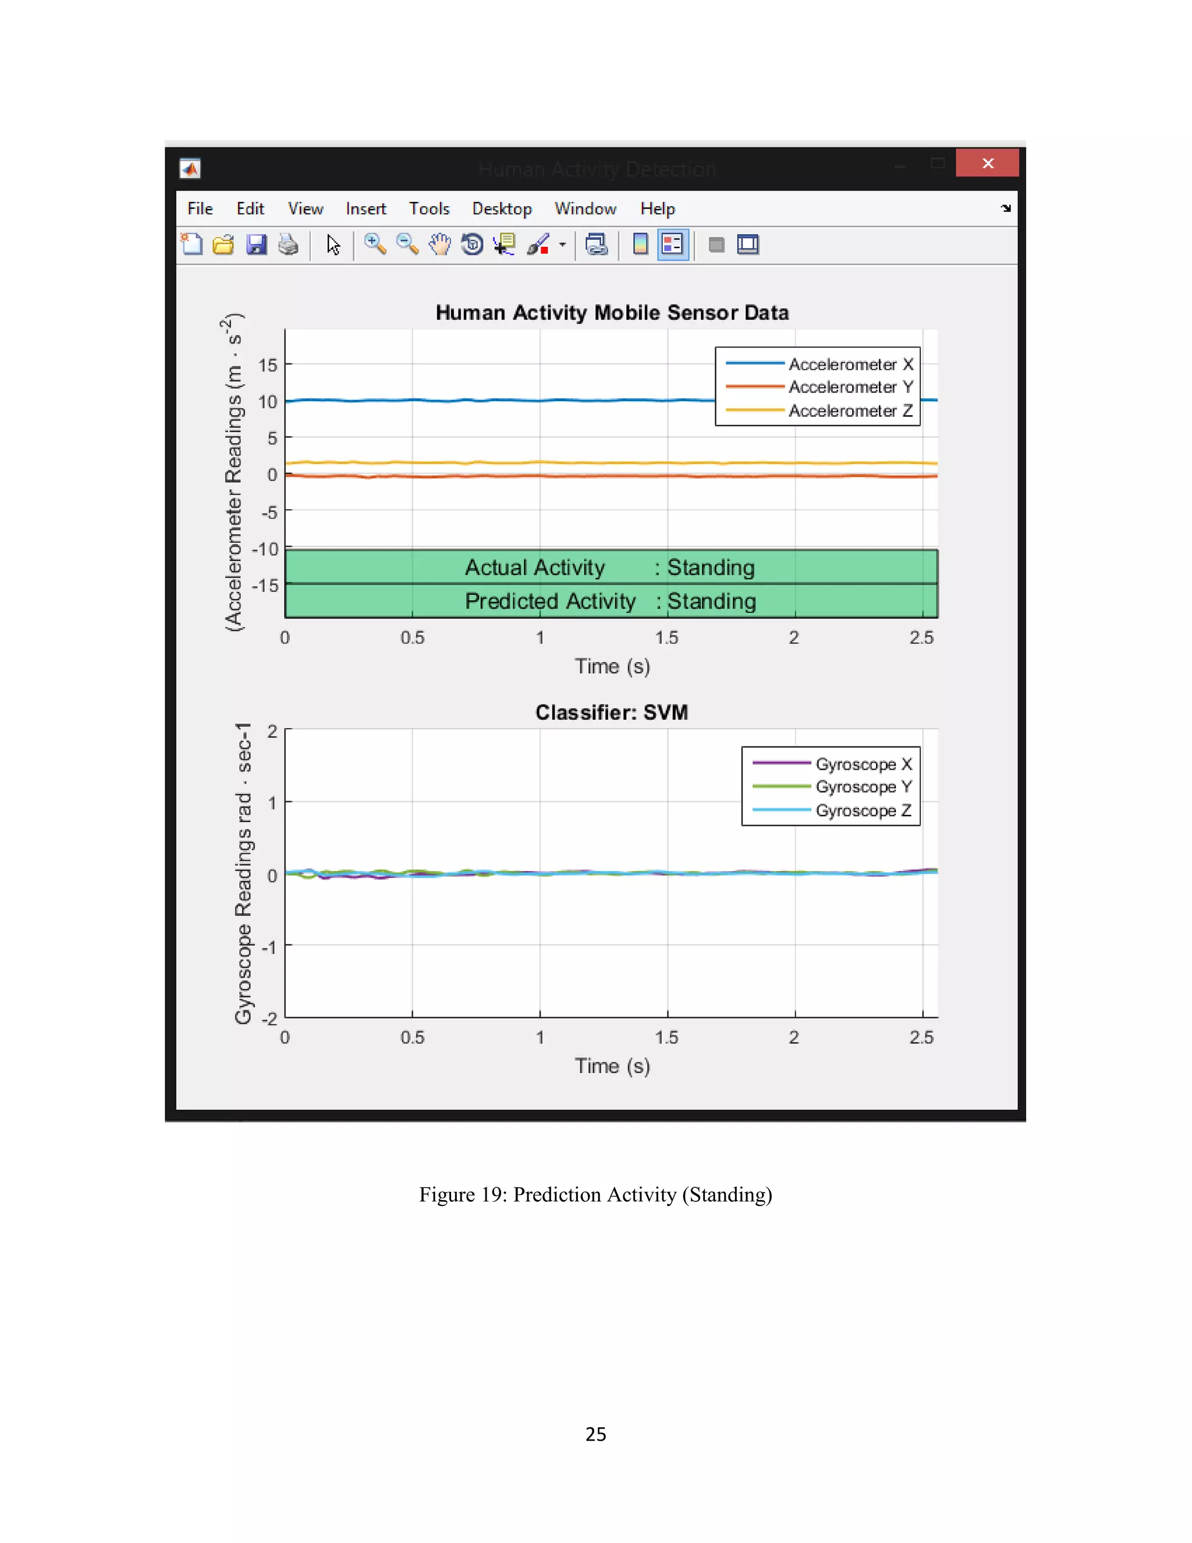The image size is (1192, 1543).
Task: Click the Link Plot icon
Action: pos(597,245)
